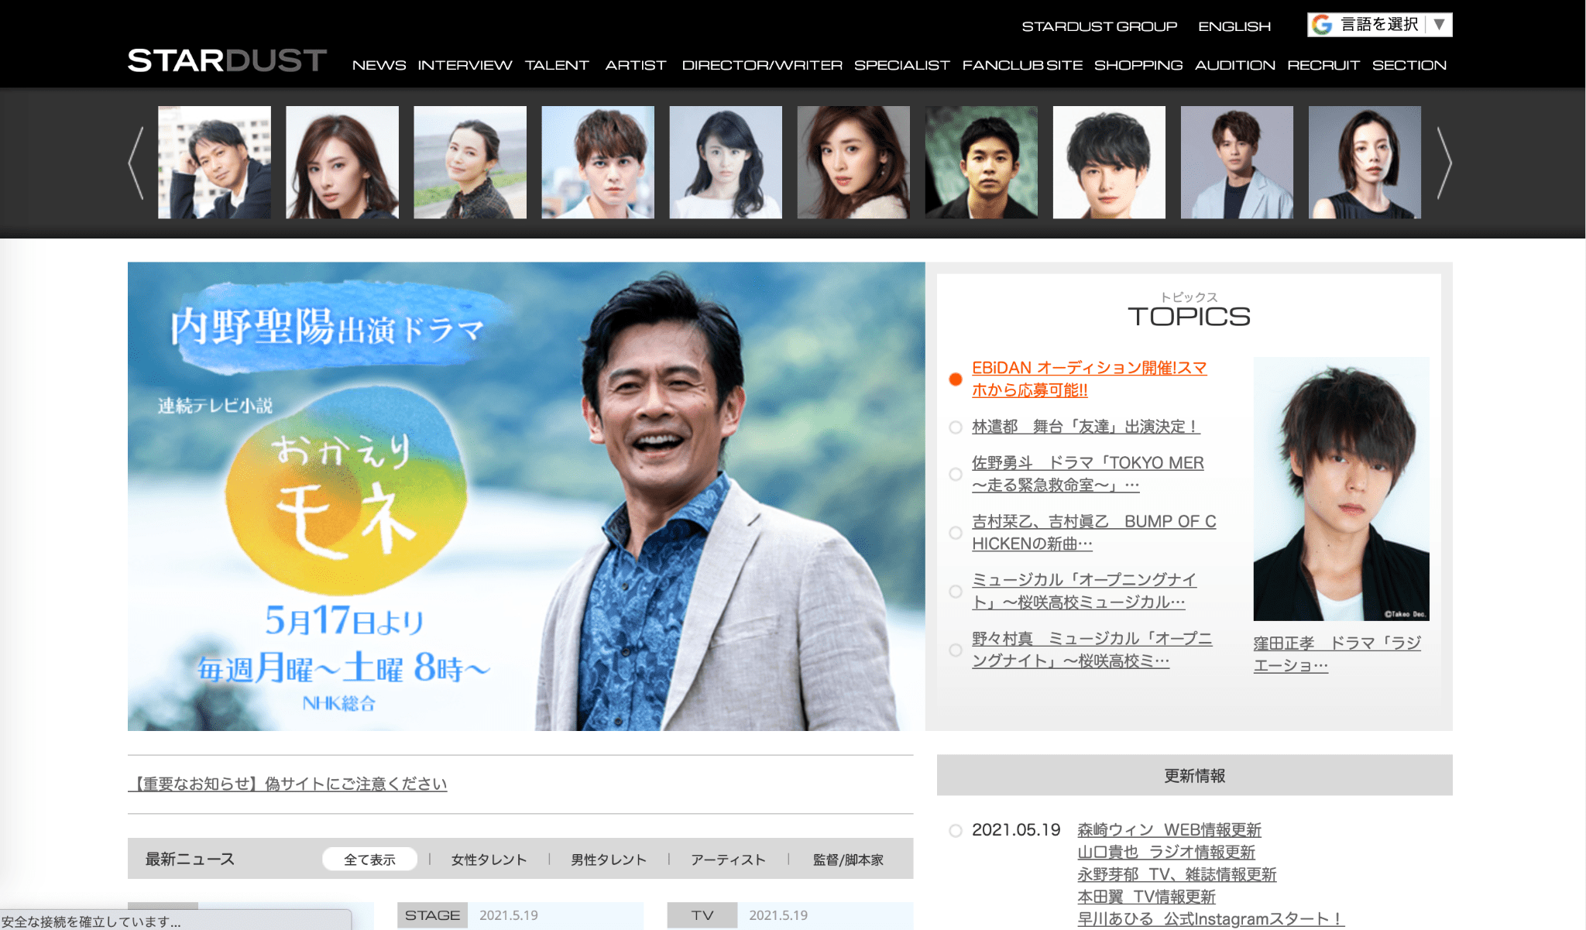Image resolution: width=1586 pixels, height=930 pixels.
Task: Select 全て表示 news filter
Action: point(369,860)
